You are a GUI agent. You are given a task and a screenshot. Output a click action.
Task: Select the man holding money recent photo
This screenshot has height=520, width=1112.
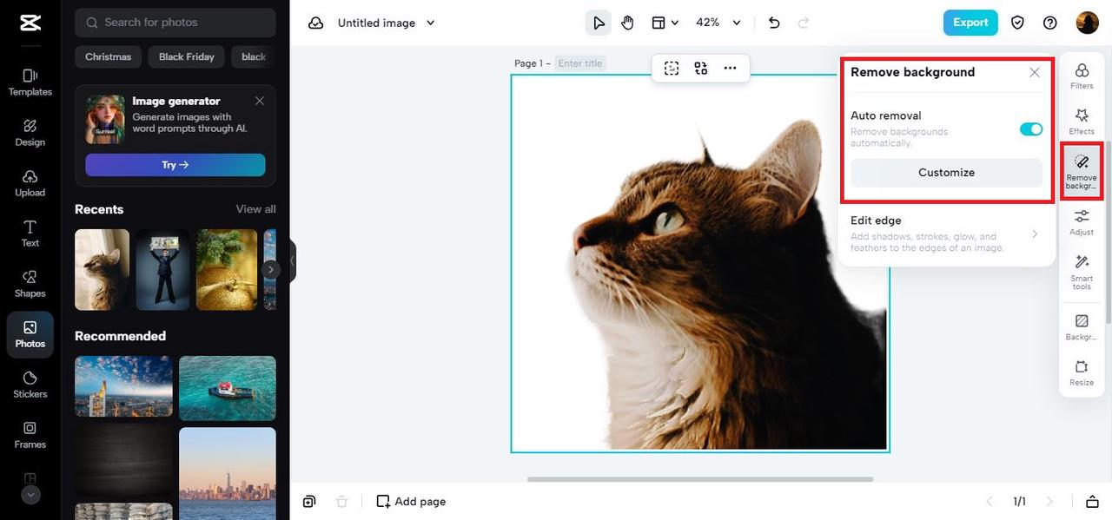(162, 269)
